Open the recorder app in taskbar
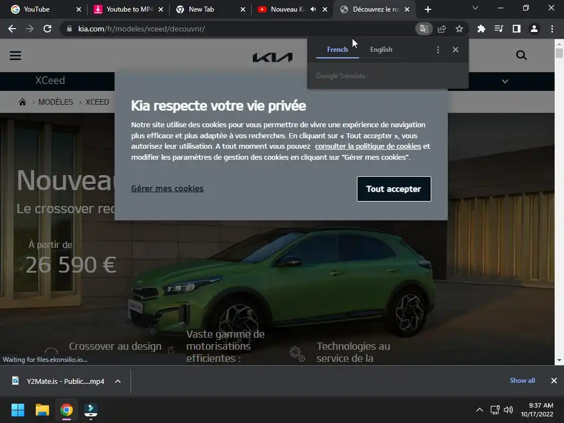 coord(91,410)
